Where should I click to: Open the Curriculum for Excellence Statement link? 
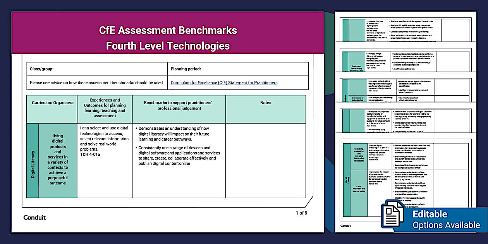(224, 82)
